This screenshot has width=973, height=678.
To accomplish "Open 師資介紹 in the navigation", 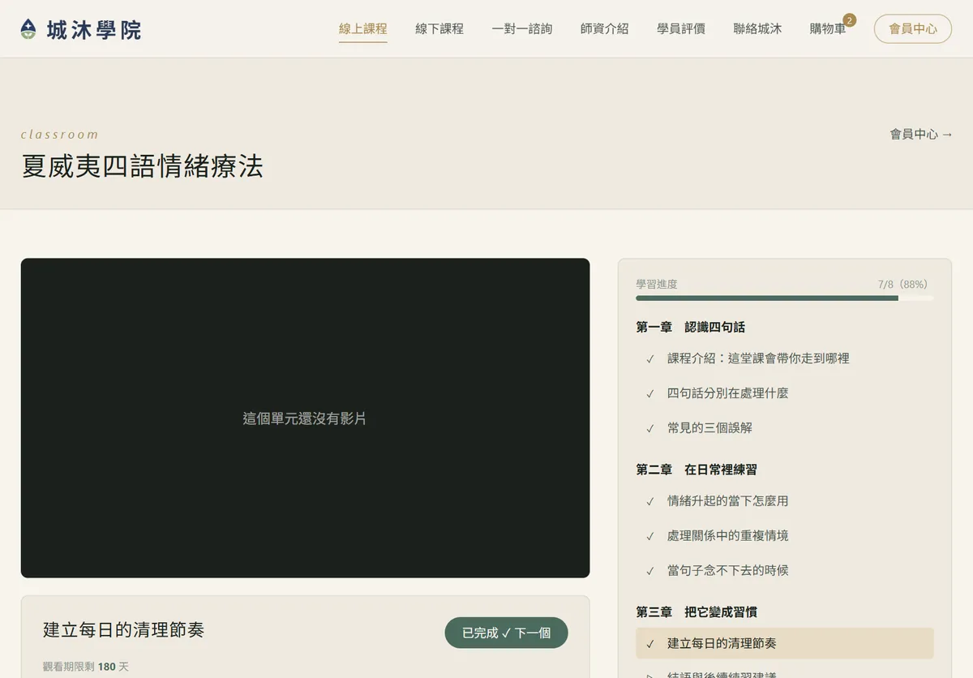I will pos(605,28).
